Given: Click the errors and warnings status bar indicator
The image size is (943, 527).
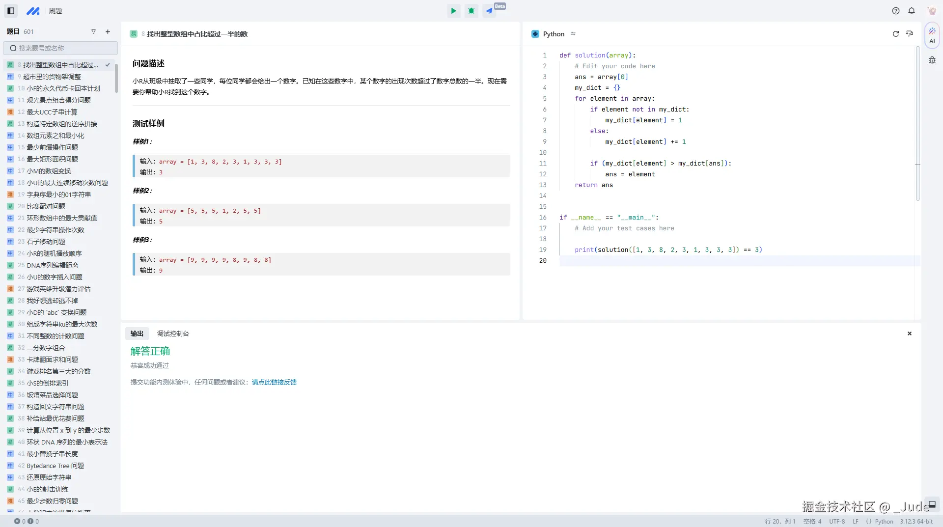Looking at the screenshot, I should point(27,522).
